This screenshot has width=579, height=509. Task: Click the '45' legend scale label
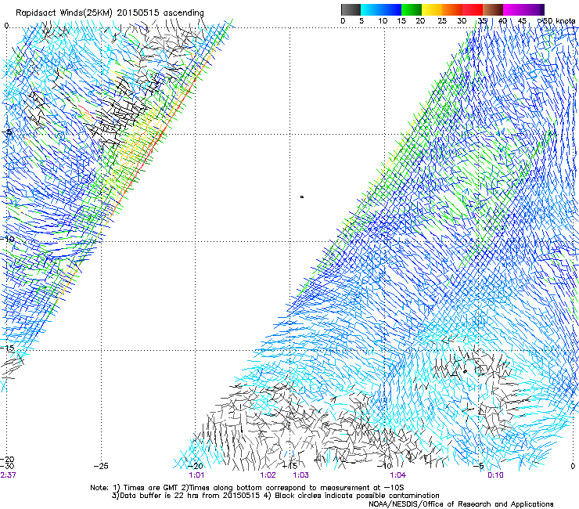click(x=522, y=21)
